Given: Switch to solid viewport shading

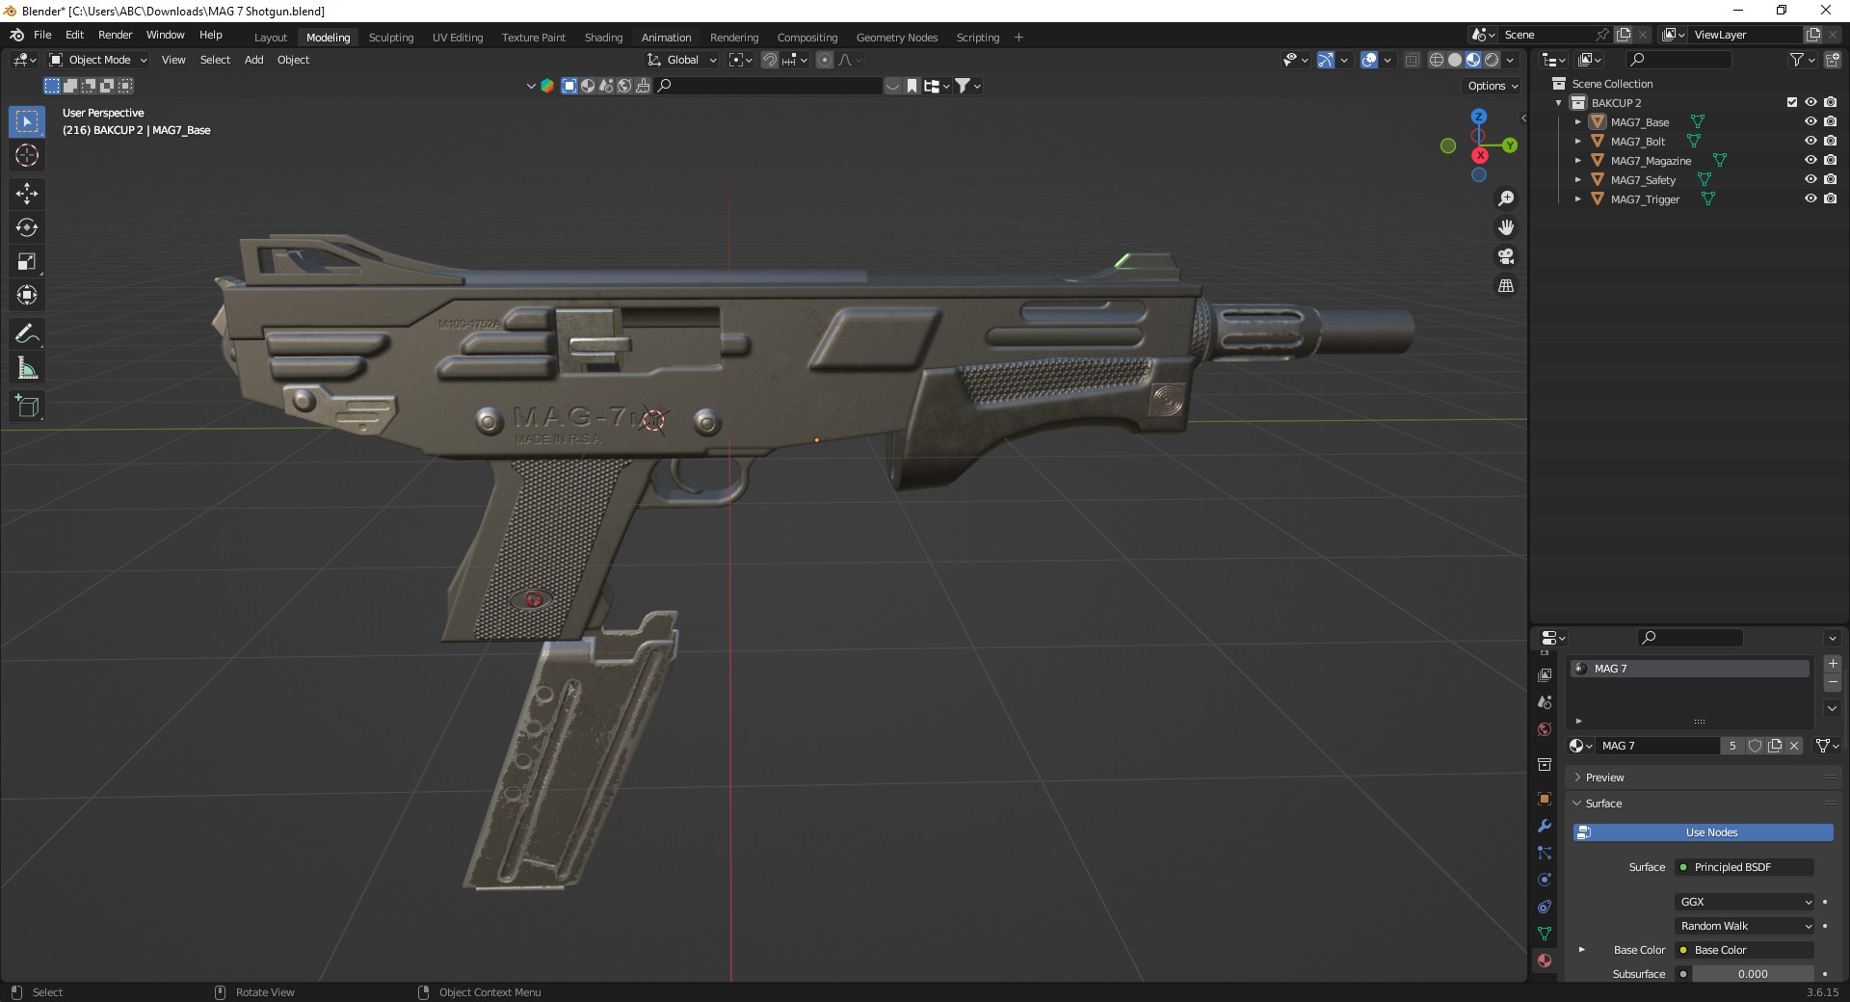Looking at the screenshot, I should (1455, 60).
